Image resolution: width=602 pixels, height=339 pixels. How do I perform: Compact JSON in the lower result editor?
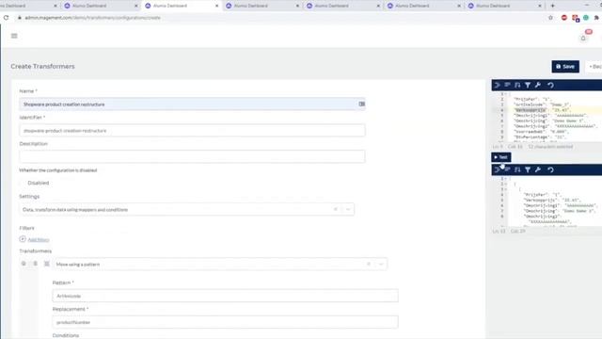(507, 169)
